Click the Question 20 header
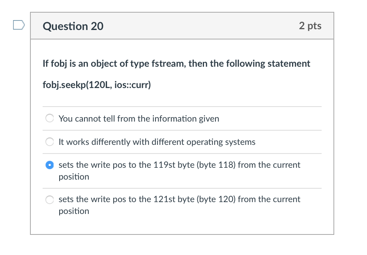Viewport: 367px width, 255px height. click(x=73, y=26)
